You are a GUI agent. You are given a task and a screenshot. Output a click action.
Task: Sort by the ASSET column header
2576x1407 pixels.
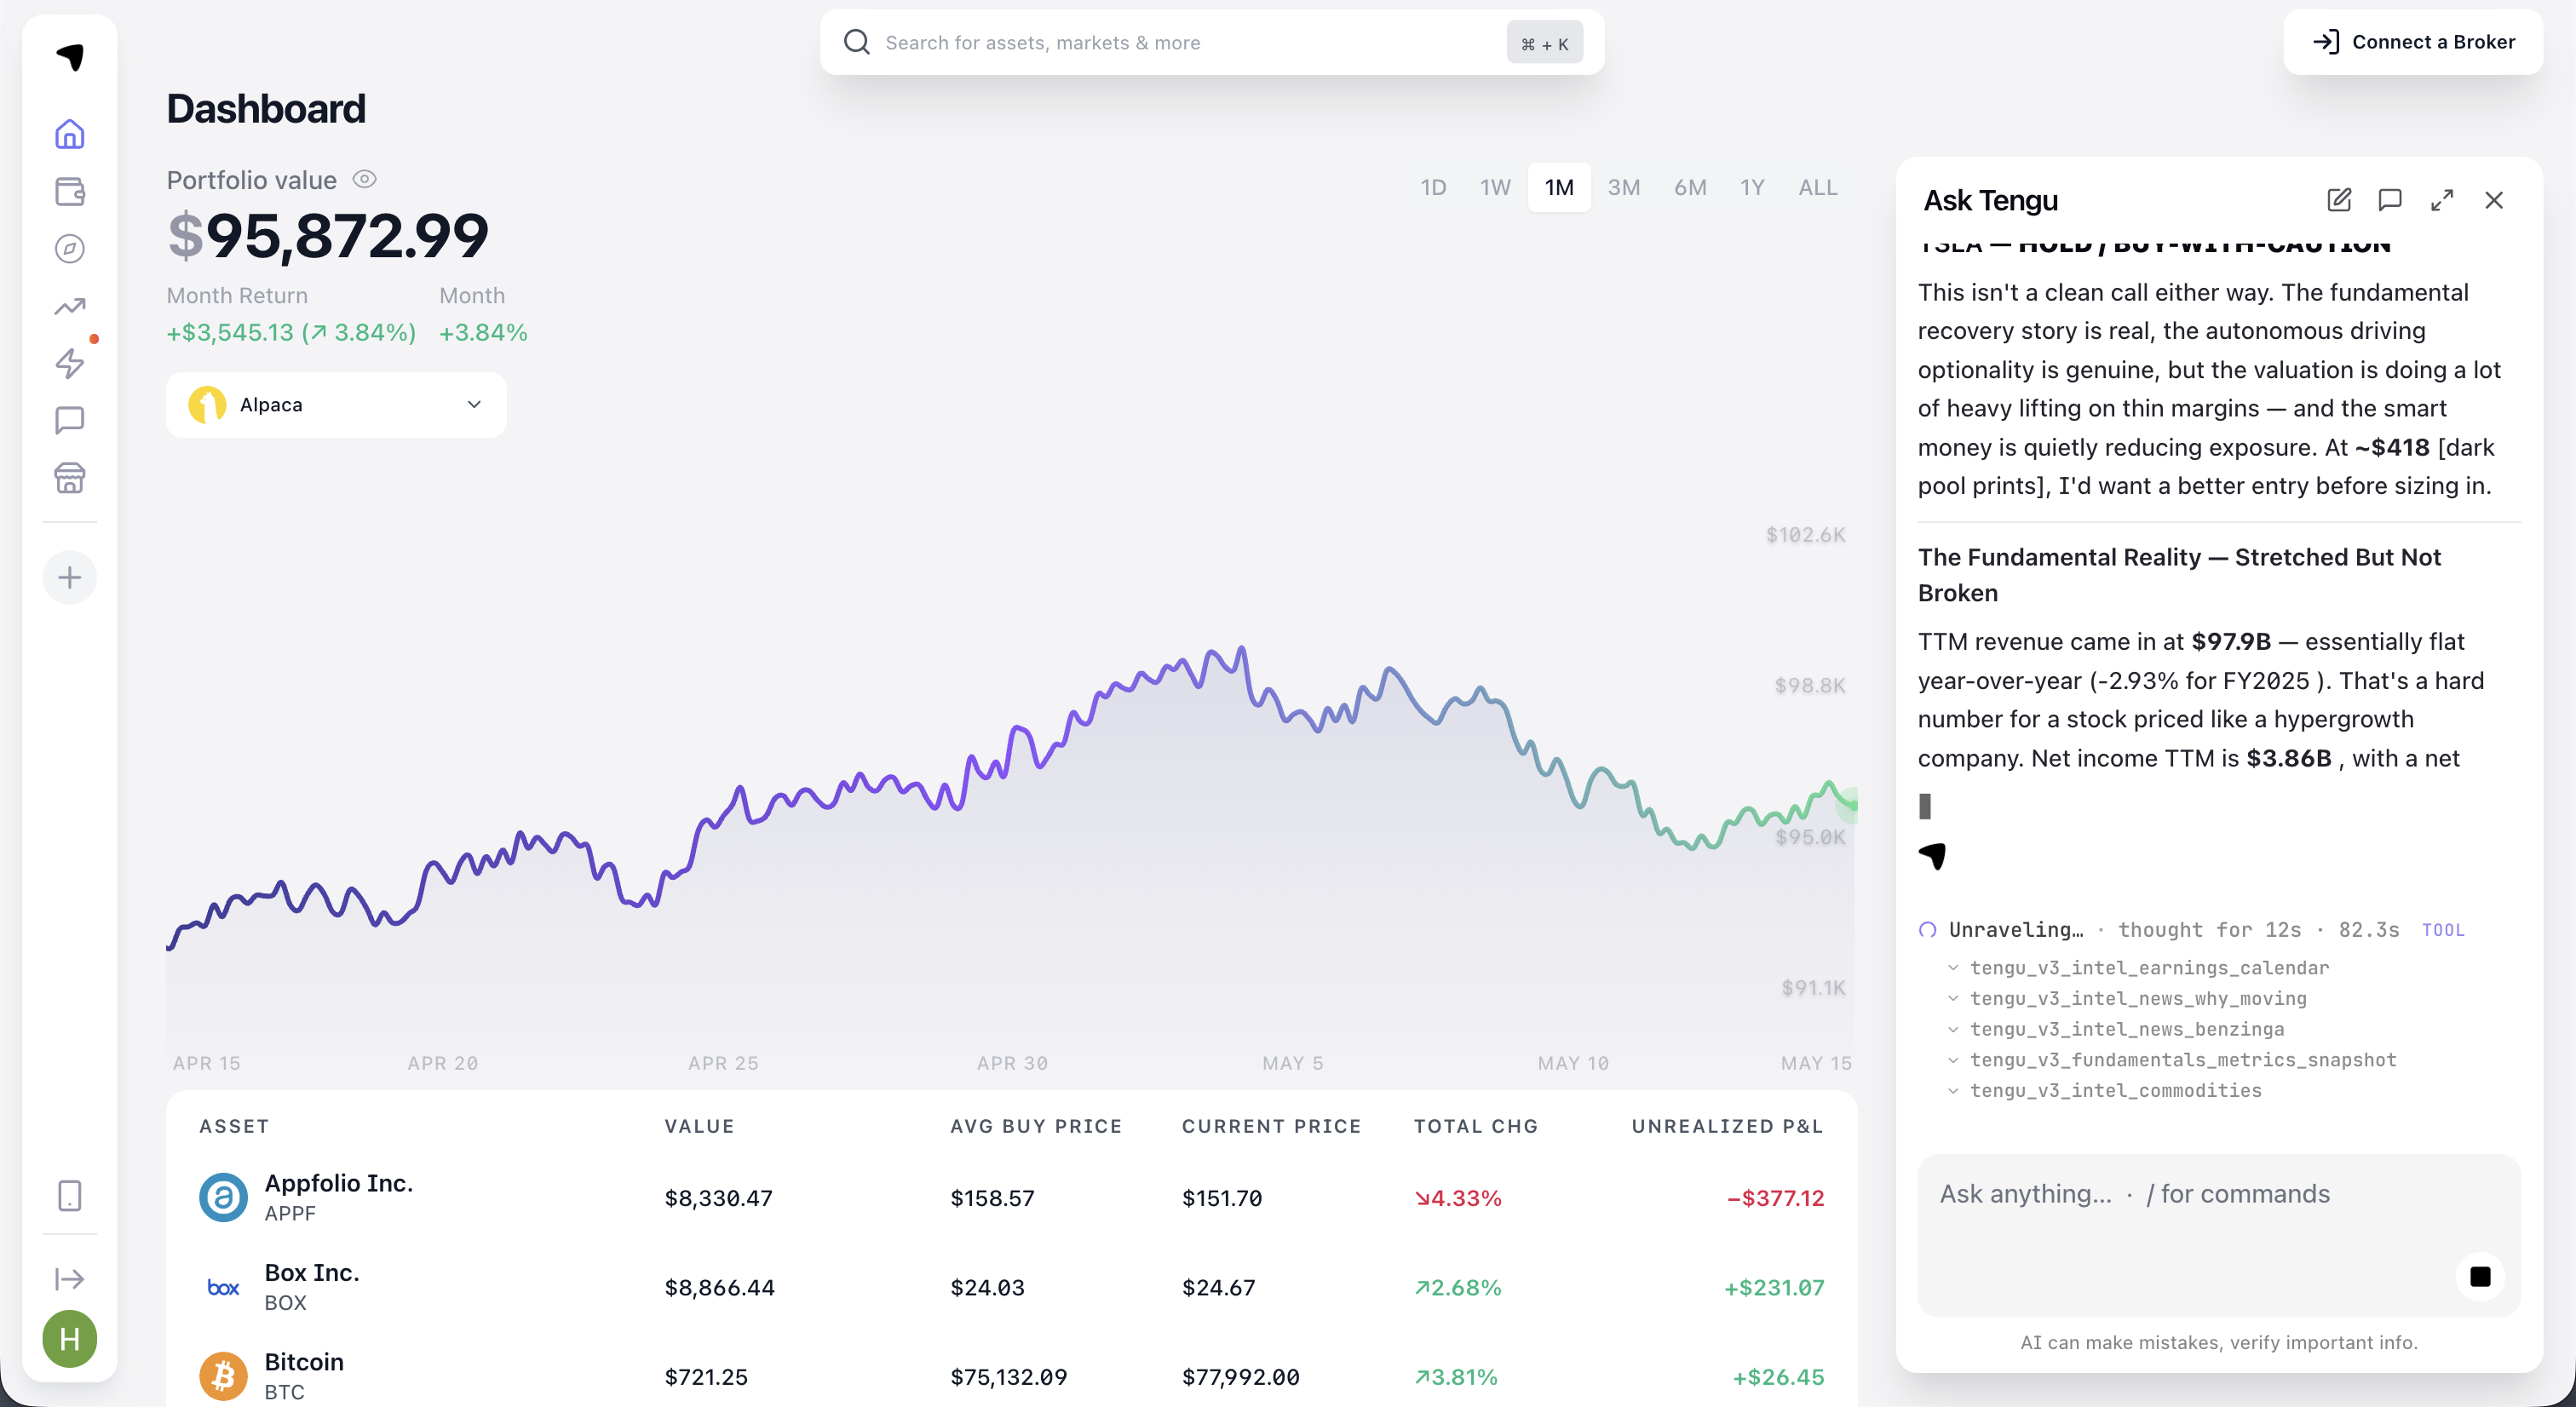coord(234,1126)
